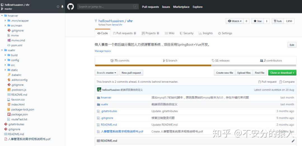Viewport: 302px width, 146px height.
Task: Click the .editorconfig icon in tree
Action: pos(9,80)
